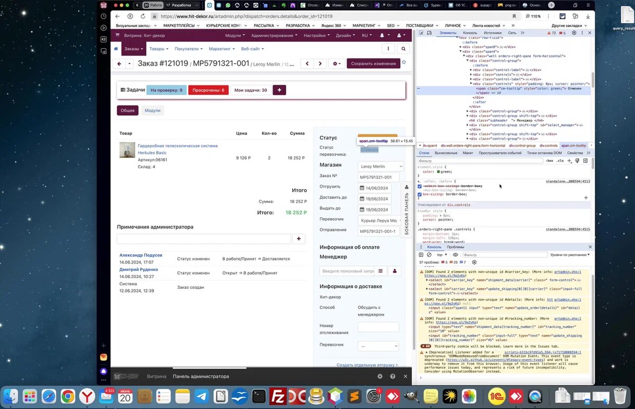The image size is (635, 409).
Task: Open bottom panel settings gear icon
Action: click(380, 377)
